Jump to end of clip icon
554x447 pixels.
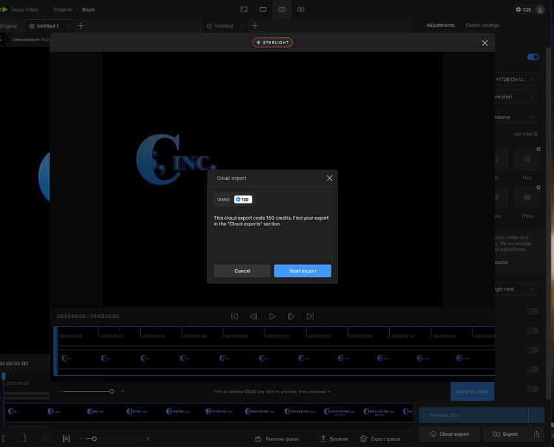pyautogui.click(x=310, y=316)
